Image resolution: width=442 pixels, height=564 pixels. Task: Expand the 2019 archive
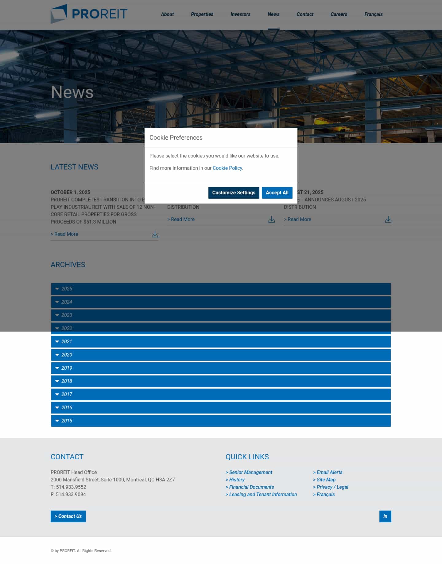(x=221, y=368)
